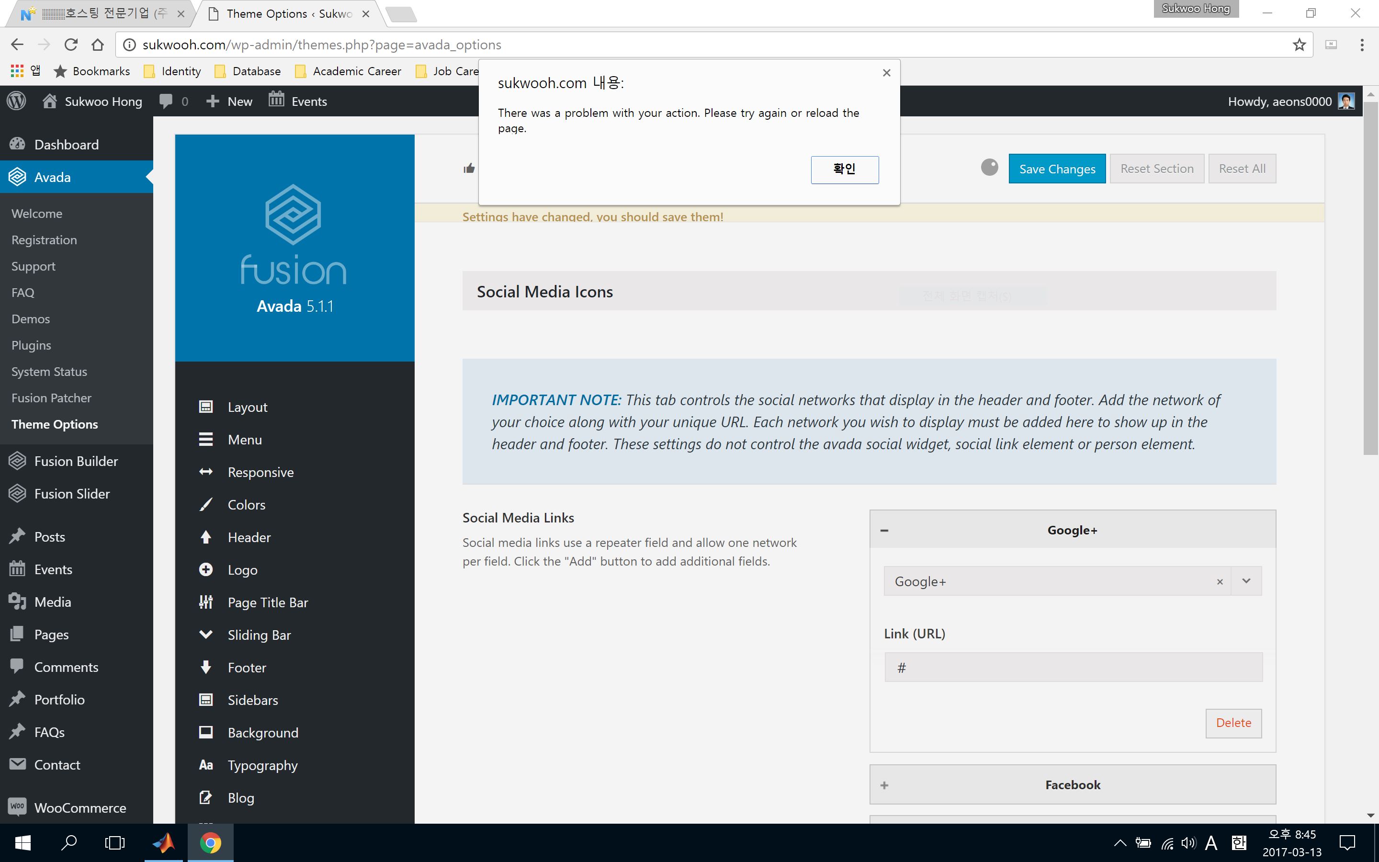Open Fusion Slider in sidebar

click(76, 493)
